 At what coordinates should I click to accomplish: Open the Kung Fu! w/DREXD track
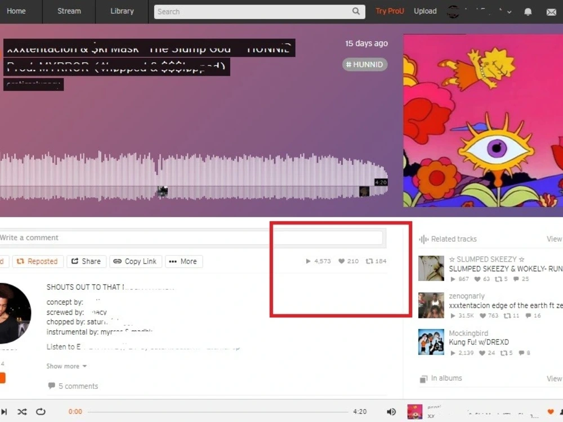[x=479, y=342]
